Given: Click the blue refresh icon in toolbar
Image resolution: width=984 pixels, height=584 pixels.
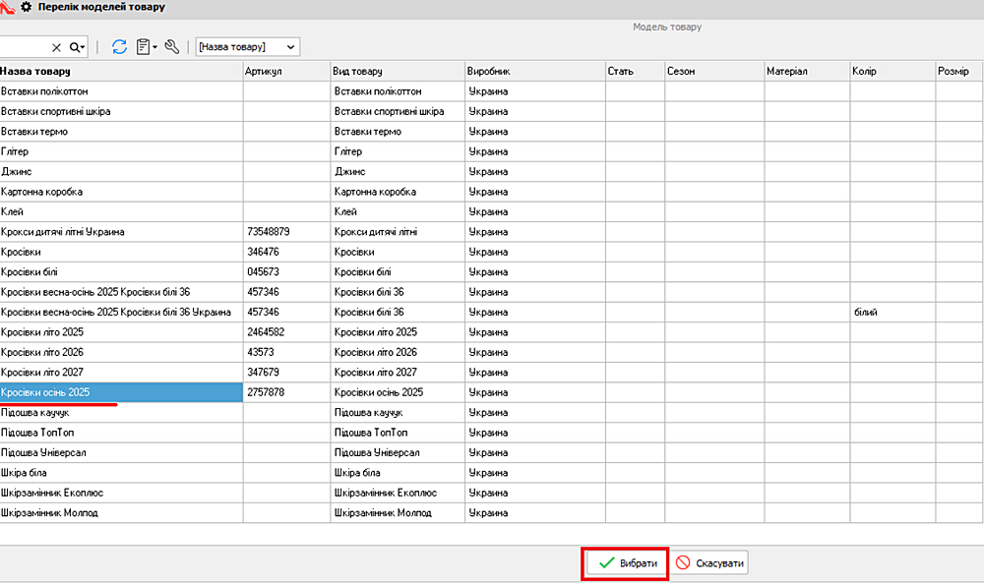Looking at the screenshot, I should 119,46.
